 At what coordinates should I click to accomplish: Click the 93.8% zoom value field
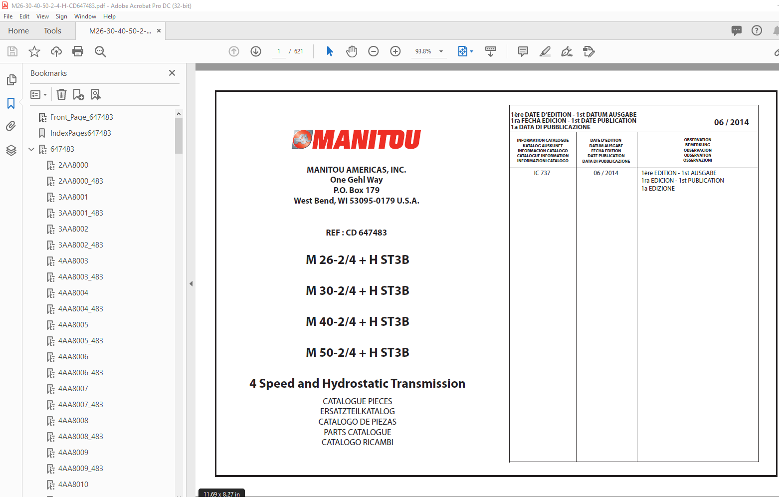[423, 51]
